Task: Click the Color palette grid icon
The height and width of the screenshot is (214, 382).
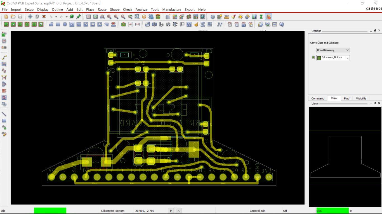Action: 175,17
